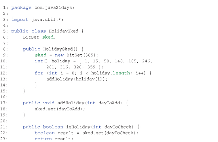This screenshot has width=218, height=142.
Task: Click the value '50,' in holiday array
Action: 107,61
